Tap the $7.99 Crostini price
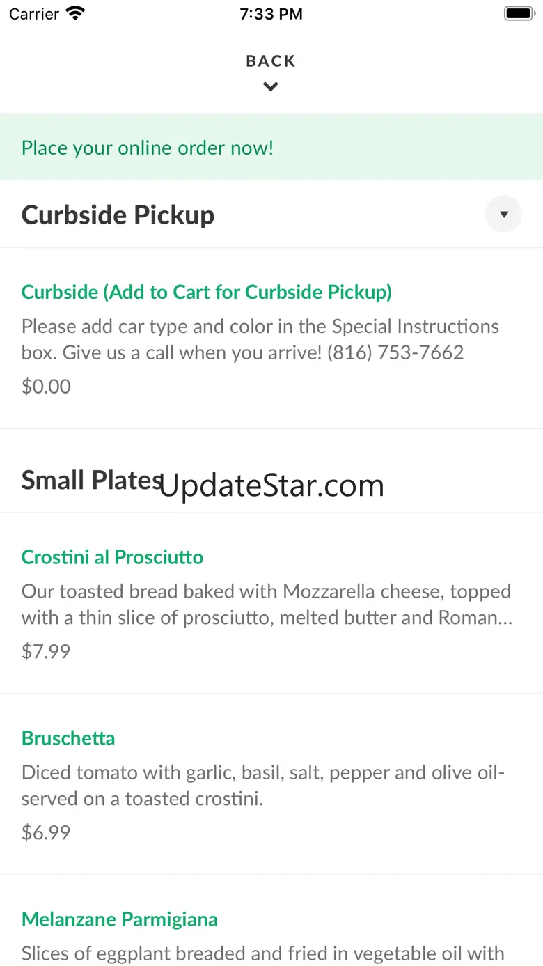543x966 pixels. coord(46,651)
